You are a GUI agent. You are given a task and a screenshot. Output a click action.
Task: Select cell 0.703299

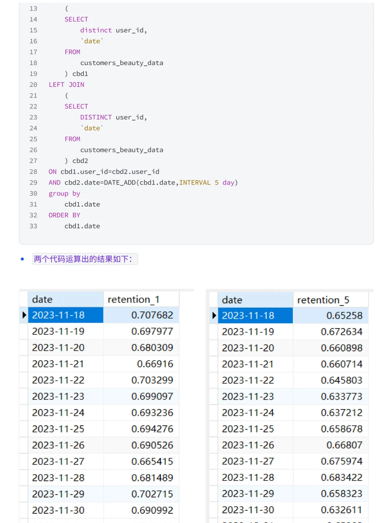[141, 380]
